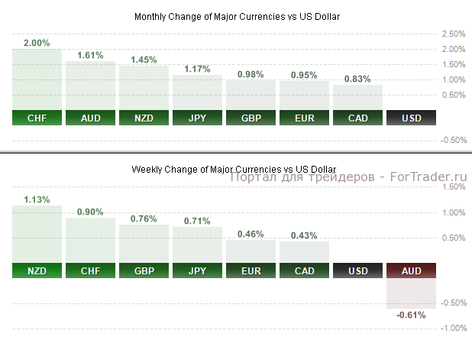This screenshot has width=472, height=337.
Task: Select the red AUD label in the weekly chart
Action: click(411, 270)
